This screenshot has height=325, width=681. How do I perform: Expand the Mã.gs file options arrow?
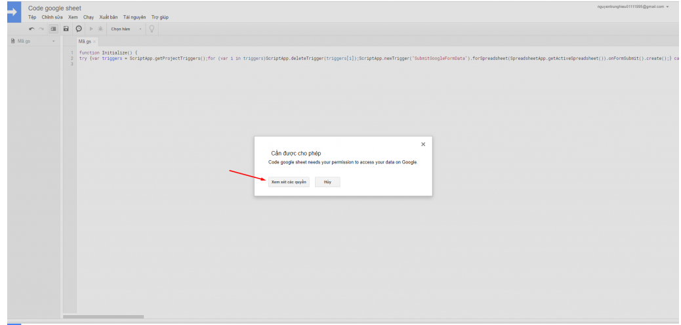click(54, 41)
